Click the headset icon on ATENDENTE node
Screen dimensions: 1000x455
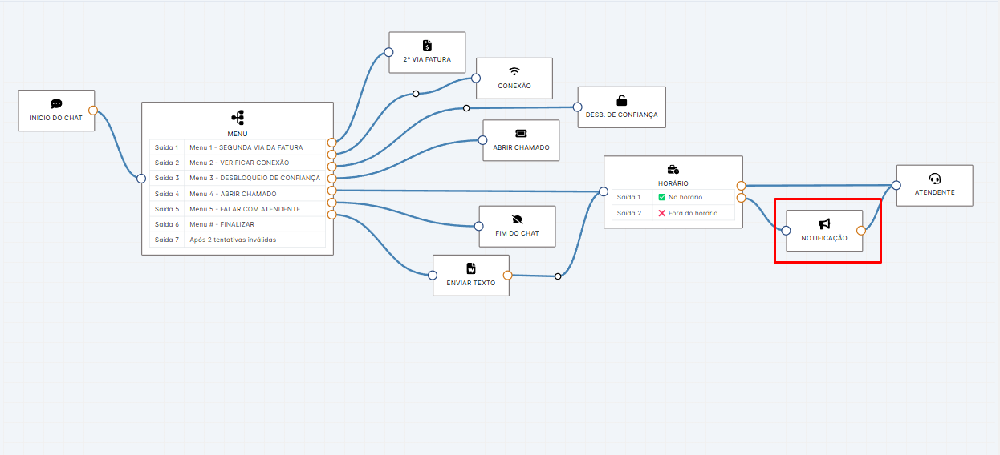click(934, 179)
